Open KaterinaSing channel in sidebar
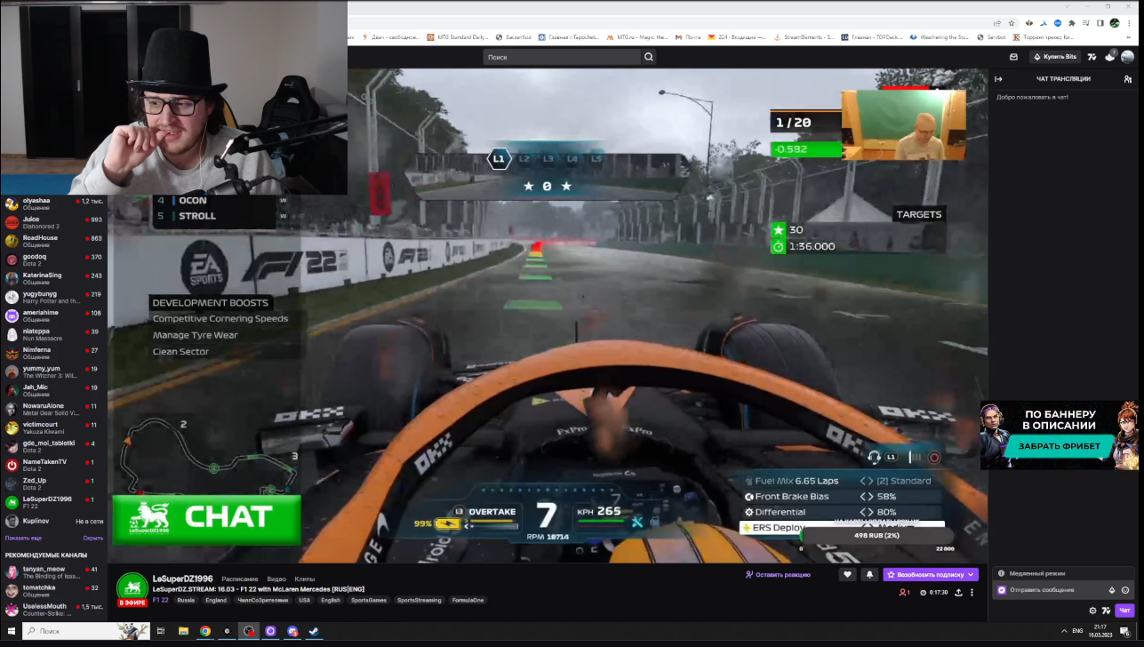Screen dimensions: 1144x647 tap(54, 278)
